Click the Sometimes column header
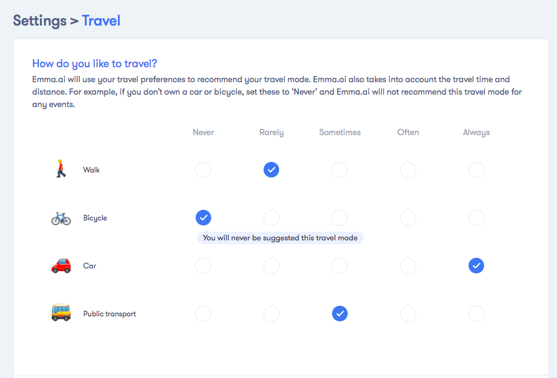Image resolution: width=557 pixels, height=378 pixels. (x=340, y=133)
